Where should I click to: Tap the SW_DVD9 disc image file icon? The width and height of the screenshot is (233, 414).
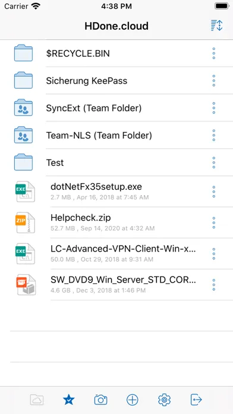26,284
